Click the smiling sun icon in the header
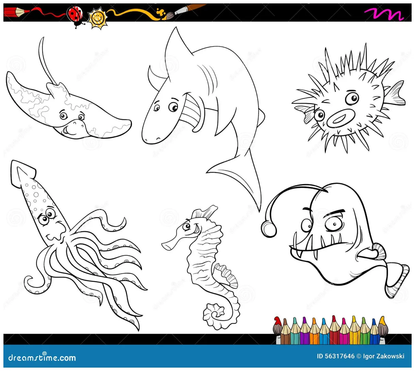The width and height of the screenshot is (415, 371). pos(97,17)
